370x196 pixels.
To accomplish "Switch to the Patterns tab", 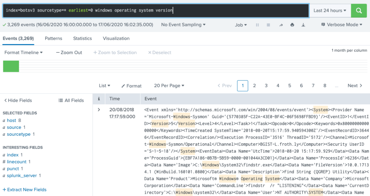I will (x=54, y=38).
